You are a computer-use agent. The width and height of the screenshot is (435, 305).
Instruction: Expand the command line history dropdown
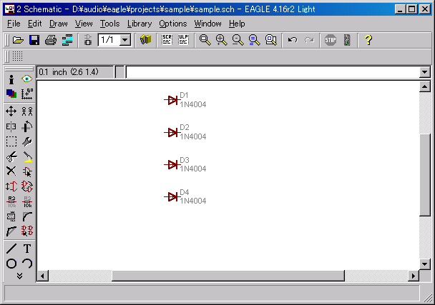[424, 72]
